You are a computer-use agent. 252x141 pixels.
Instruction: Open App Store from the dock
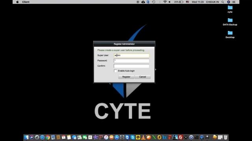point(117,137)
